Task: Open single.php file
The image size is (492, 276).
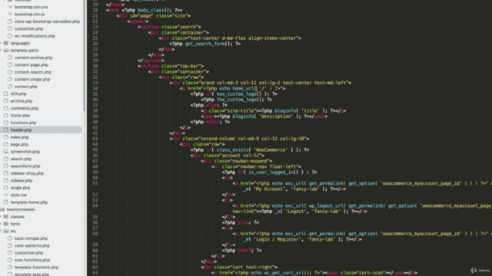Action: pyautogui.click(x=20, y=187)
